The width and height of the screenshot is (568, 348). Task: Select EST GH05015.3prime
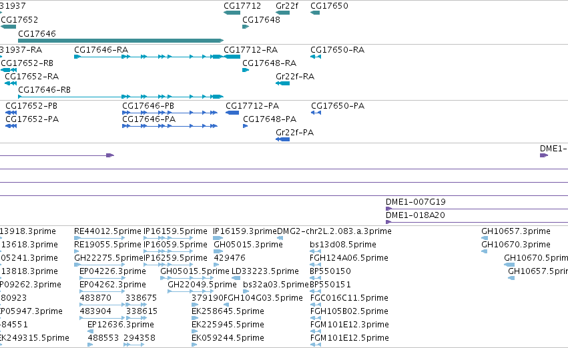[218, 251]
